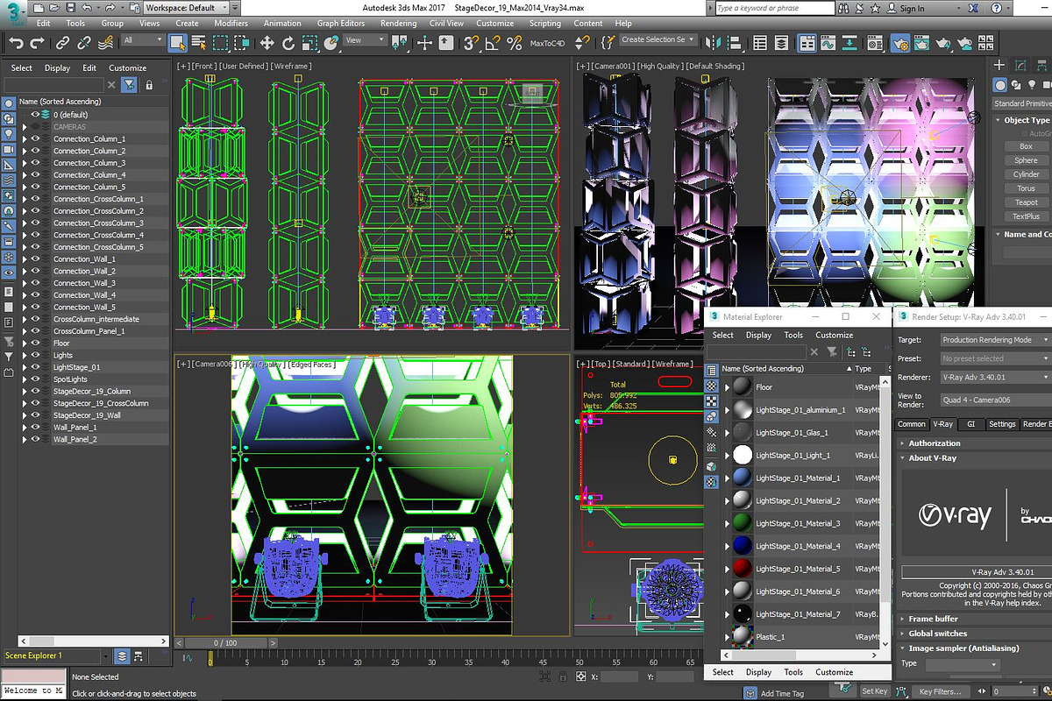Activate Select and Link tool
The width and height of the screenshot is (1052, 701).
coord(63,42)
